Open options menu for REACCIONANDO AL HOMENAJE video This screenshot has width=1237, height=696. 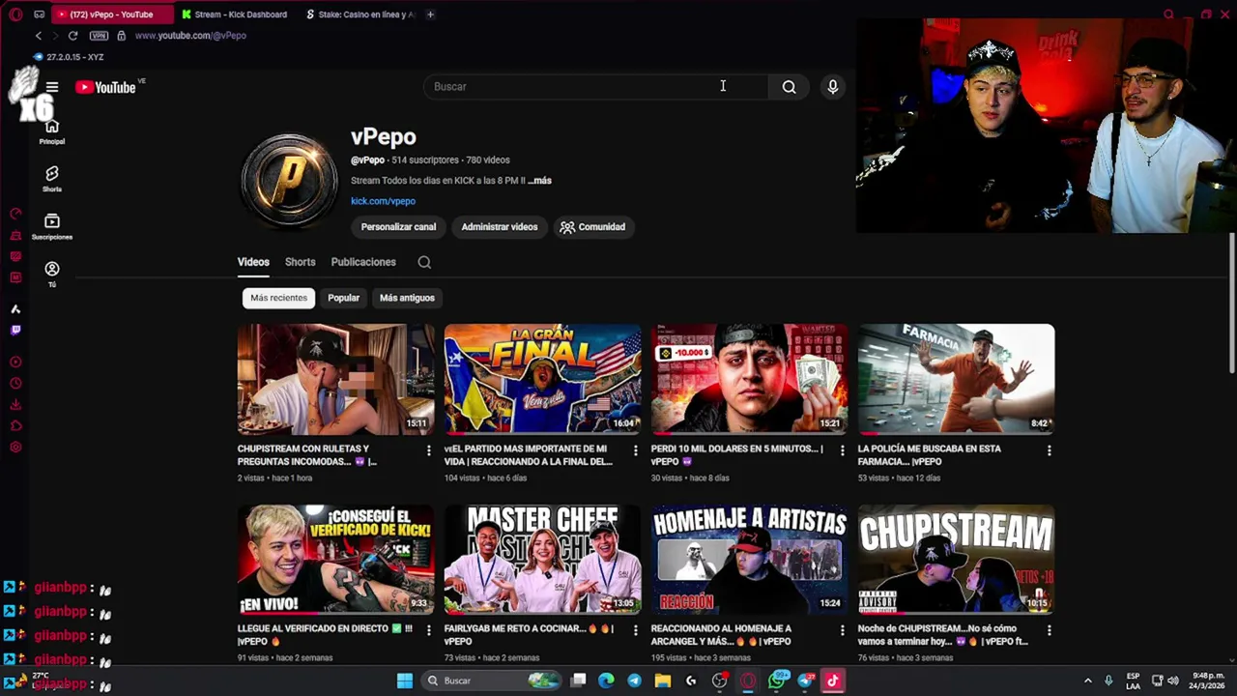tap(842, 630)
